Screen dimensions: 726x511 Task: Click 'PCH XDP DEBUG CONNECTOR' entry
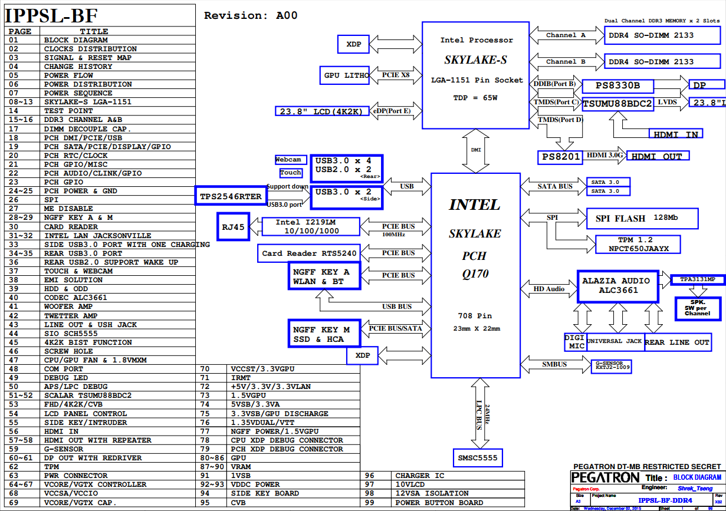pos(278,449)
